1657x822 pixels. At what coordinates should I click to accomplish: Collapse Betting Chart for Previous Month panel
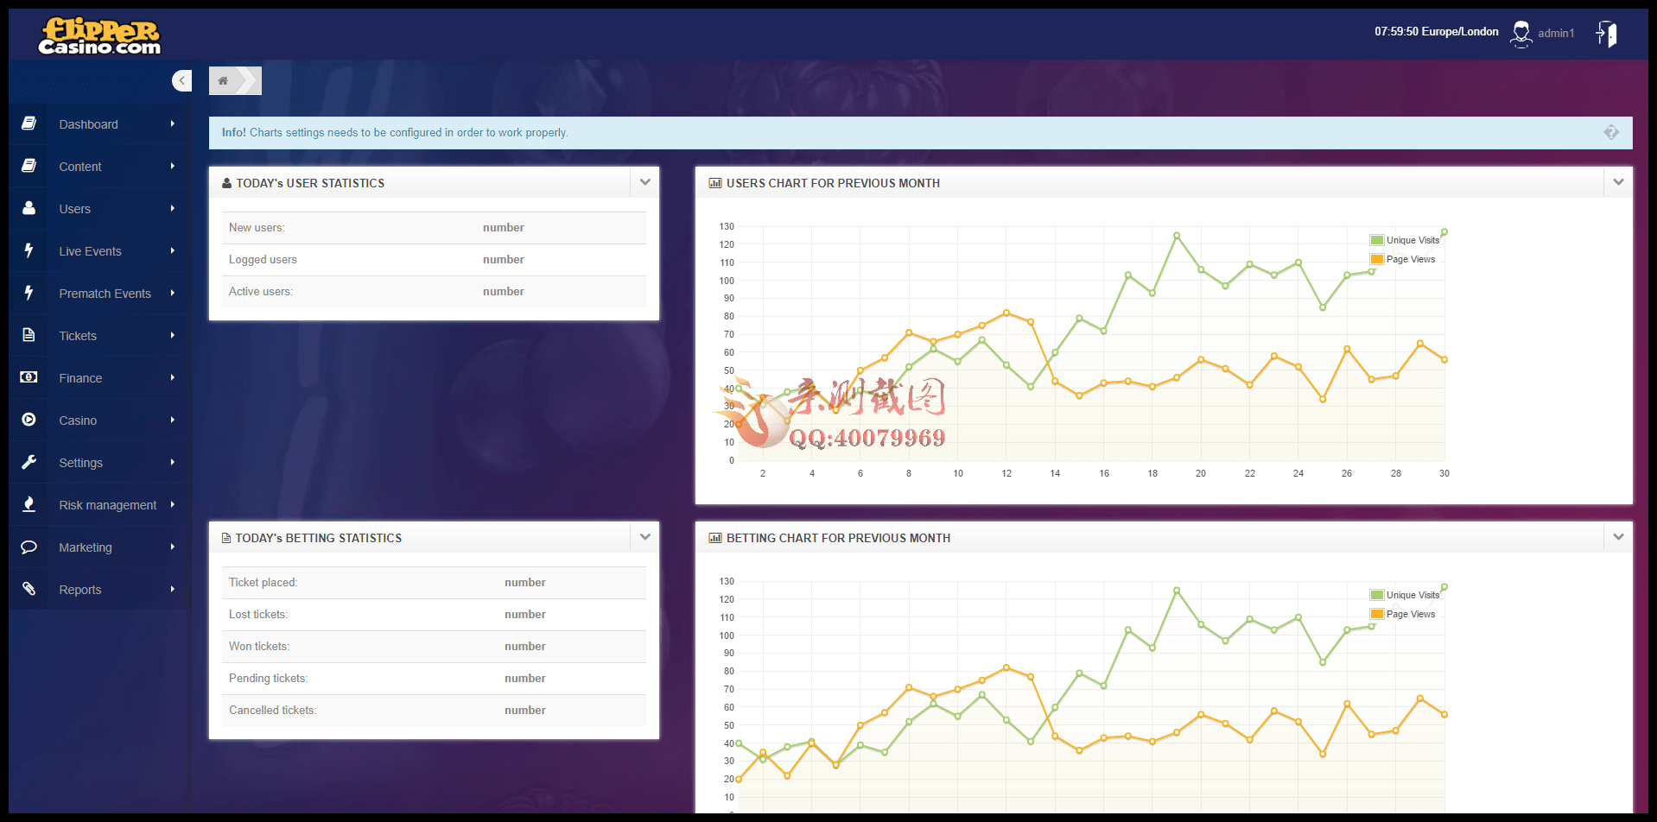(1618, 537)
